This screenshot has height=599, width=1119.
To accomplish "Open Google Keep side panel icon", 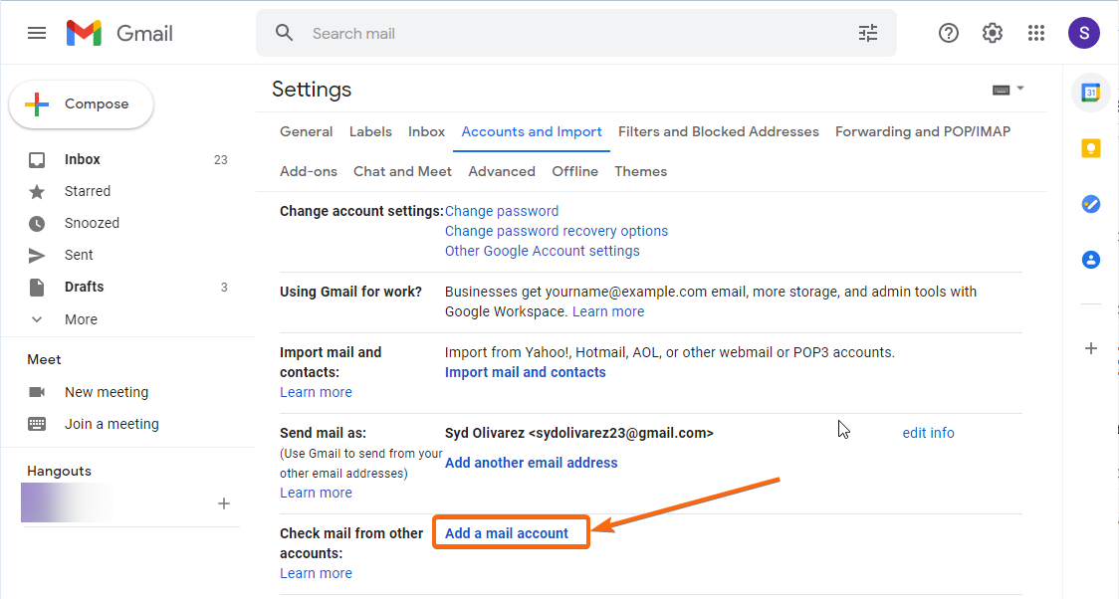I will pyautogui.click(x=1090, y=147).
